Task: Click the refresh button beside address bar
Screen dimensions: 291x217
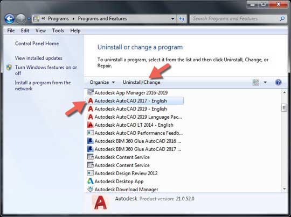Action: point(182,19)
